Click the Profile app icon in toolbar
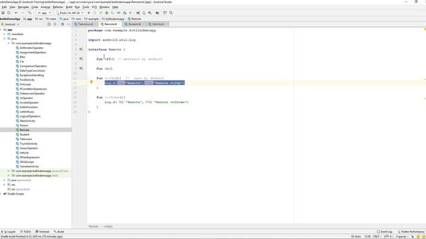Screen dimensions: 426x239 [x=118, y=13]
